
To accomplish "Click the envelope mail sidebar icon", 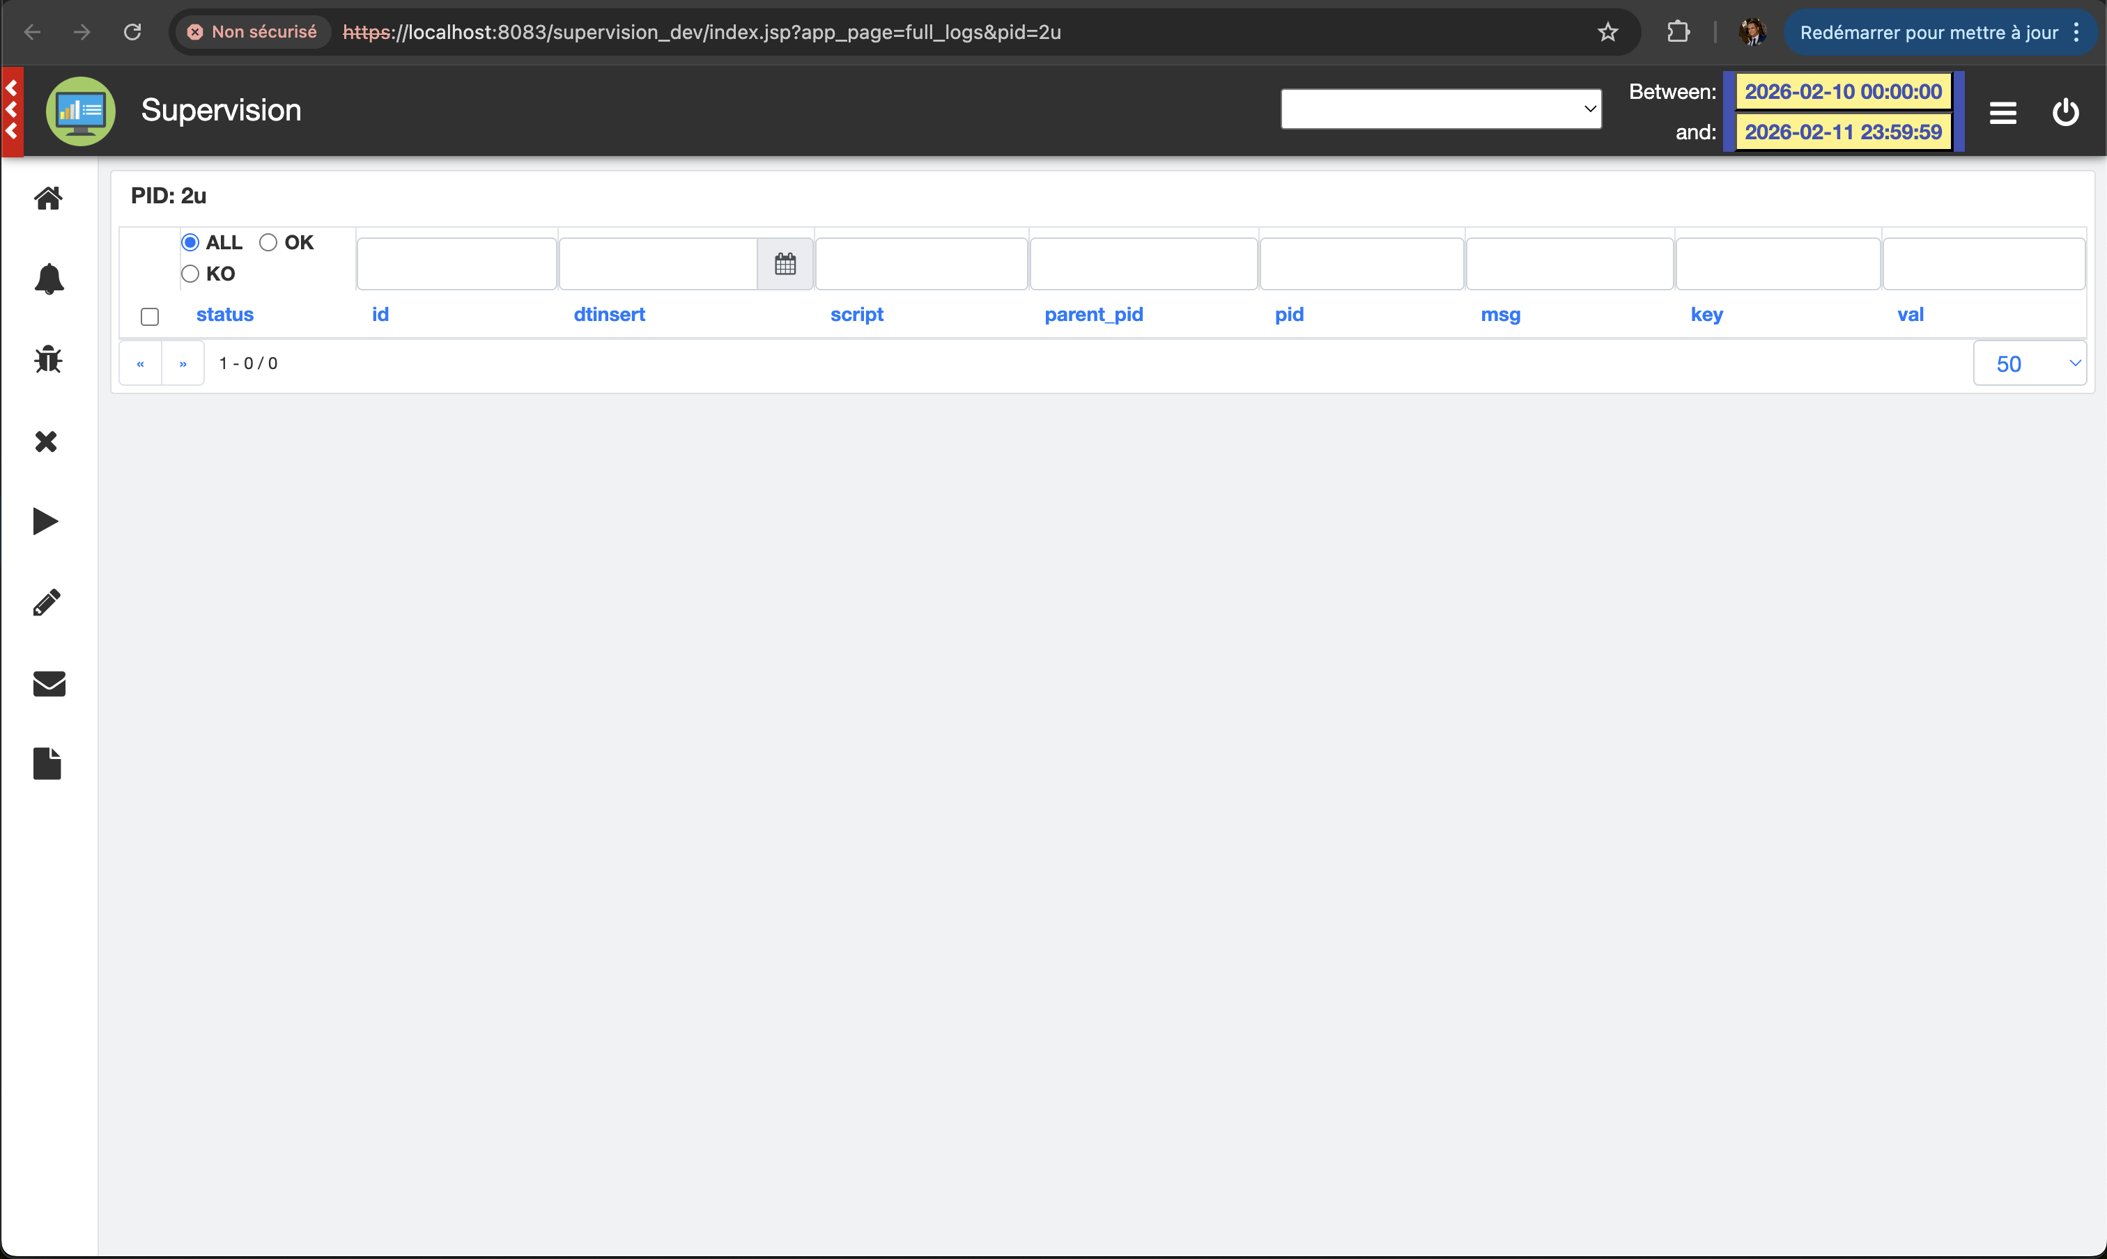I will click(48, 683).
